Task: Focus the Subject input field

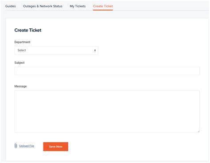Action: (x=107, y=71)
